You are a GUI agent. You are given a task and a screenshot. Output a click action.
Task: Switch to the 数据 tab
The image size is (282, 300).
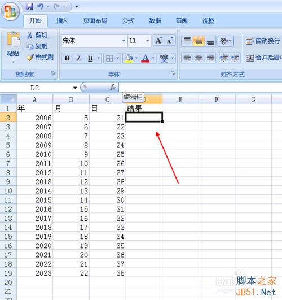155,21
